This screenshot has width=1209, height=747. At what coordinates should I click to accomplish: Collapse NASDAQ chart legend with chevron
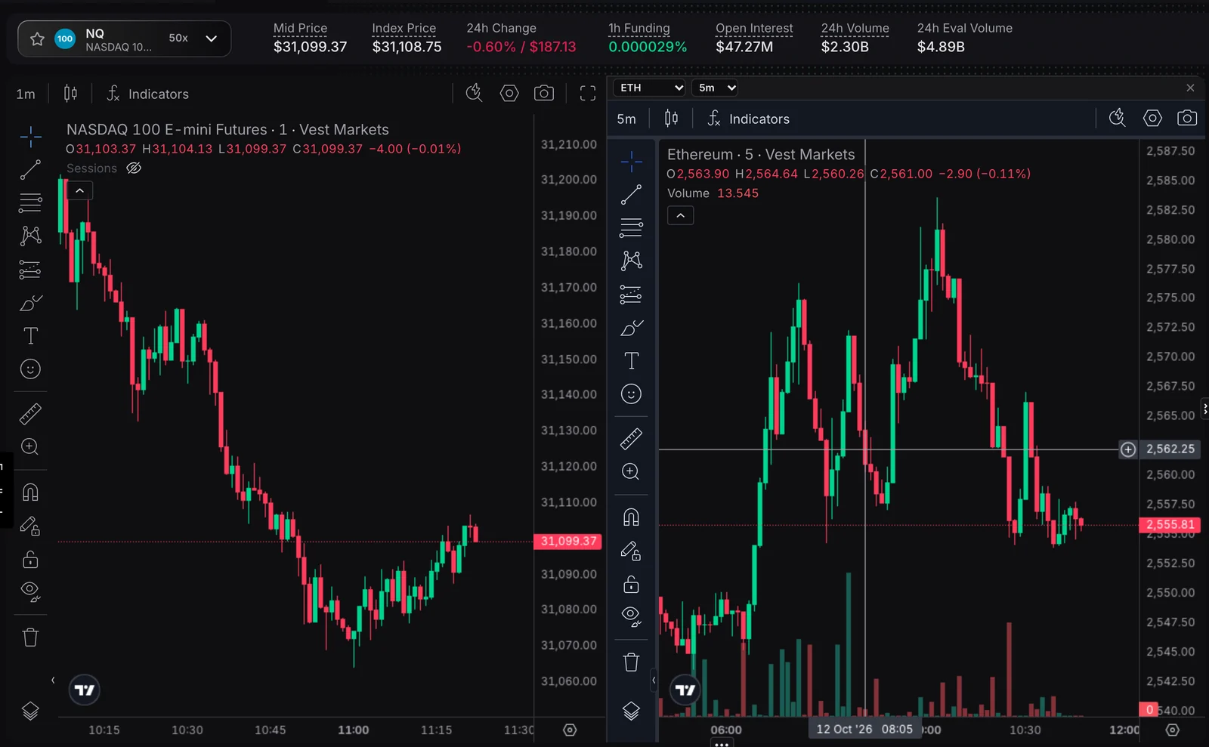[x=79, y=191]
